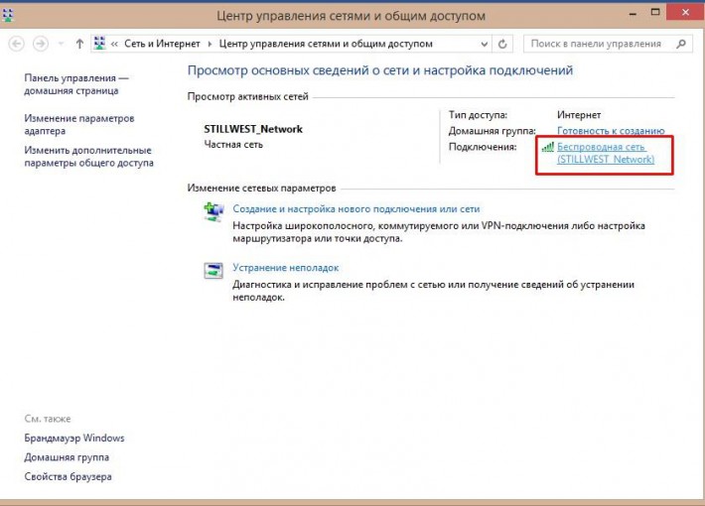
Task: Open Готовность к созданию homegroup link
Action: point(611,131)
